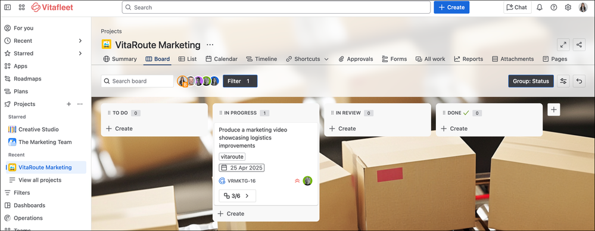Open the Group: Status dropdown
The image size is (595, 231).
(531, 81)
